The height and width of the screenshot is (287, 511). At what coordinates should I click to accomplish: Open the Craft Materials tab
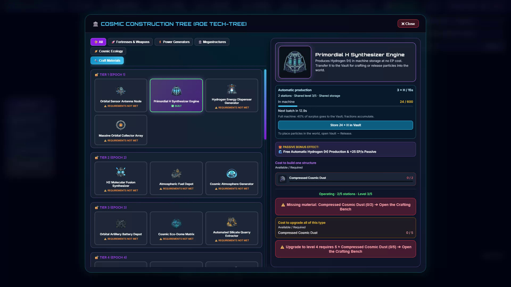point(107,61)
